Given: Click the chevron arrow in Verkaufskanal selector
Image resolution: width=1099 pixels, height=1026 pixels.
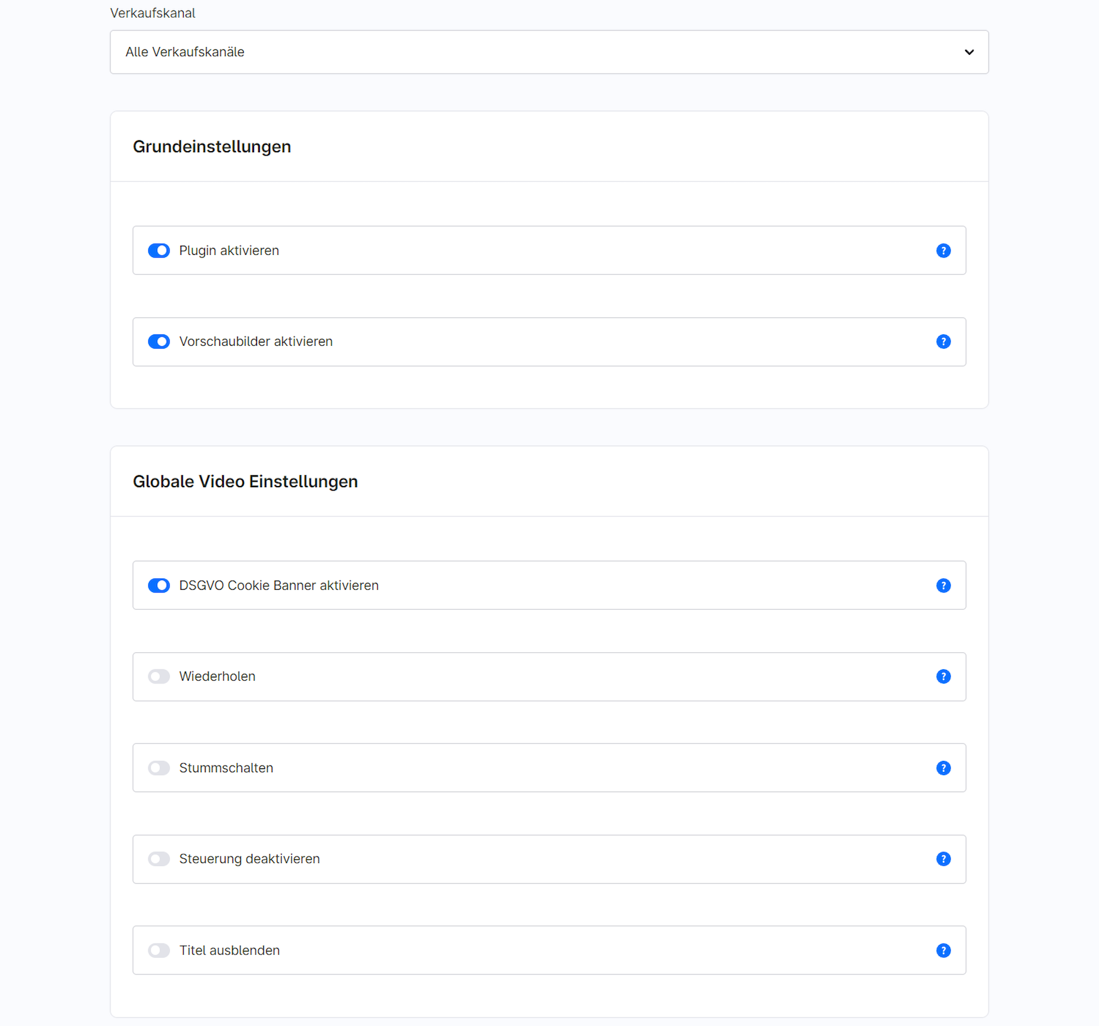Looking at the screenshot, I should click(969, 52).
